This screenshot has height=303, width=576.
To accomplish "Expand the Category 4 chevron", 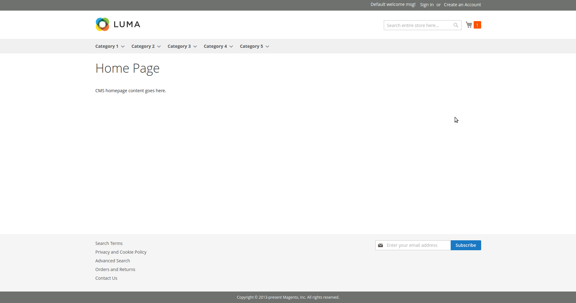I will [x=231, y=47].
